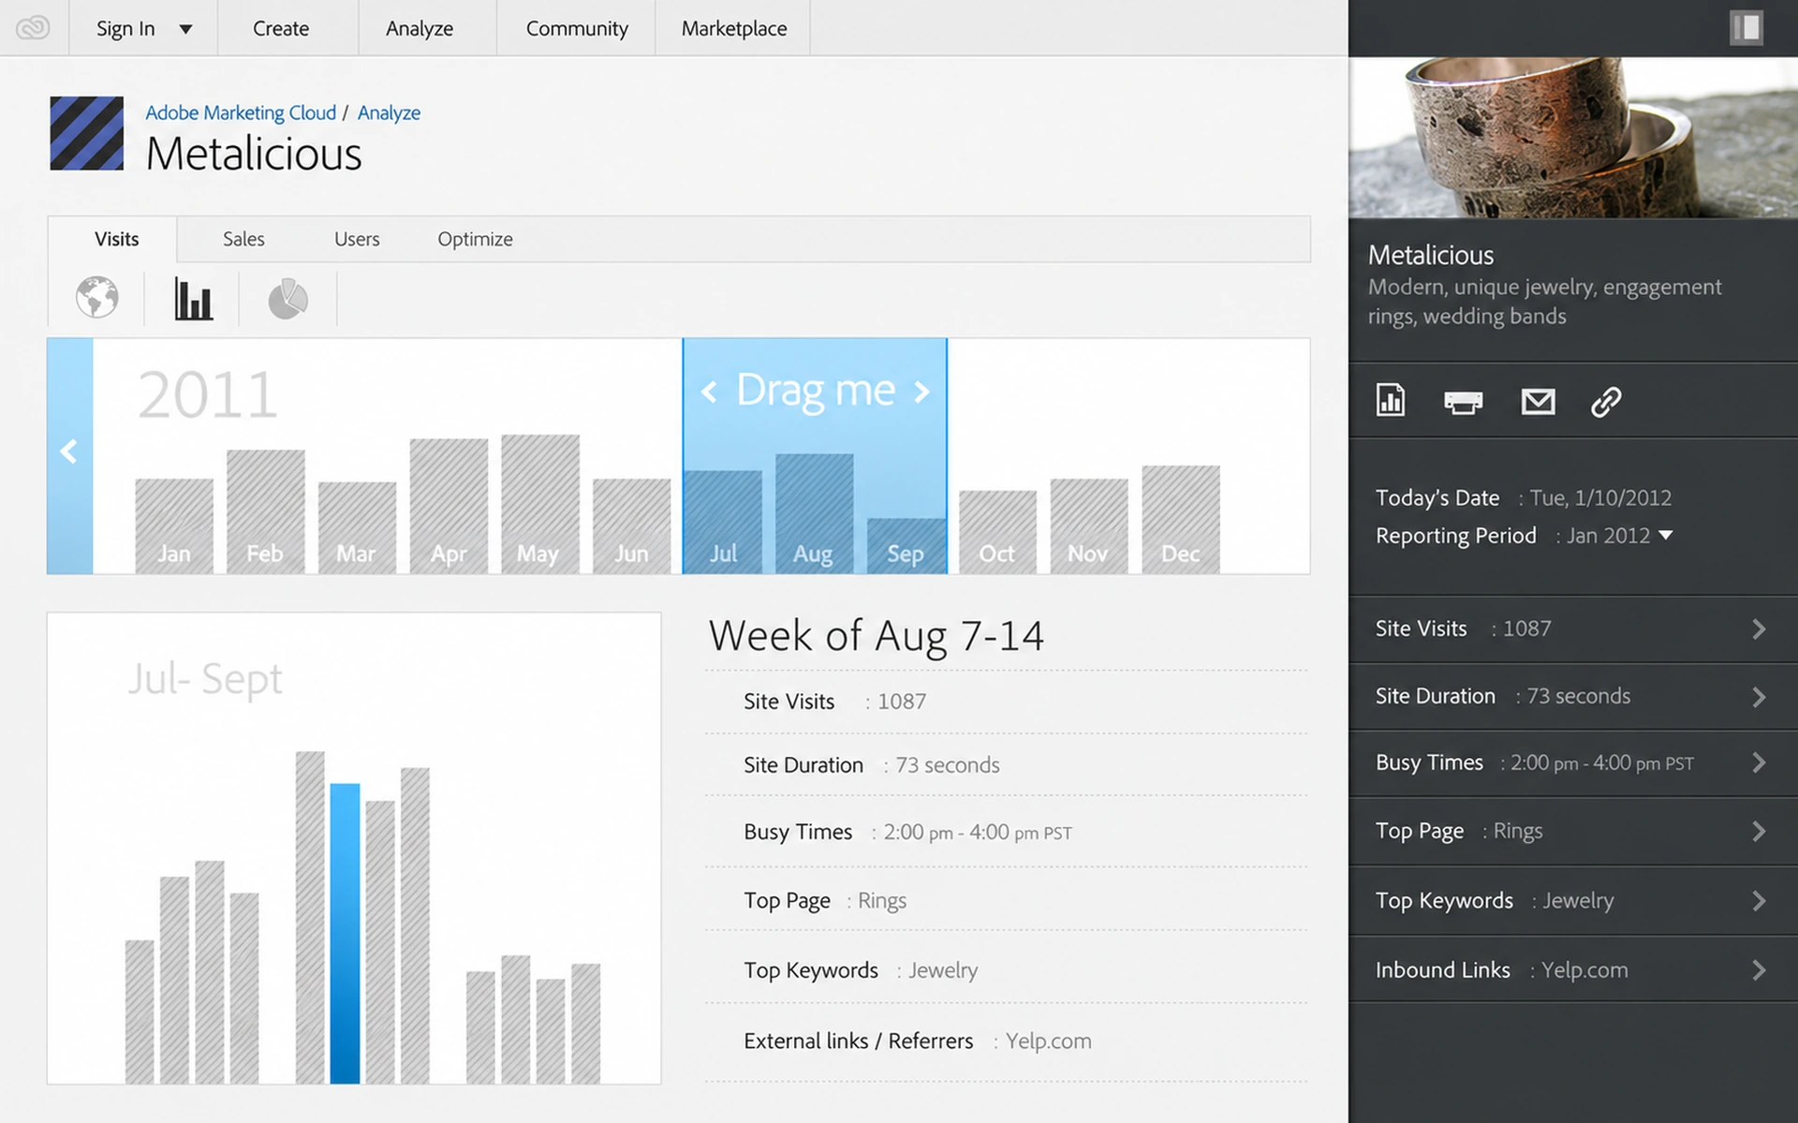Follow the Adobe Marketing Cloud breadcrumb link
Image resolution: width=1798 pixels, height=1123 pixels.
pos(241,112)
